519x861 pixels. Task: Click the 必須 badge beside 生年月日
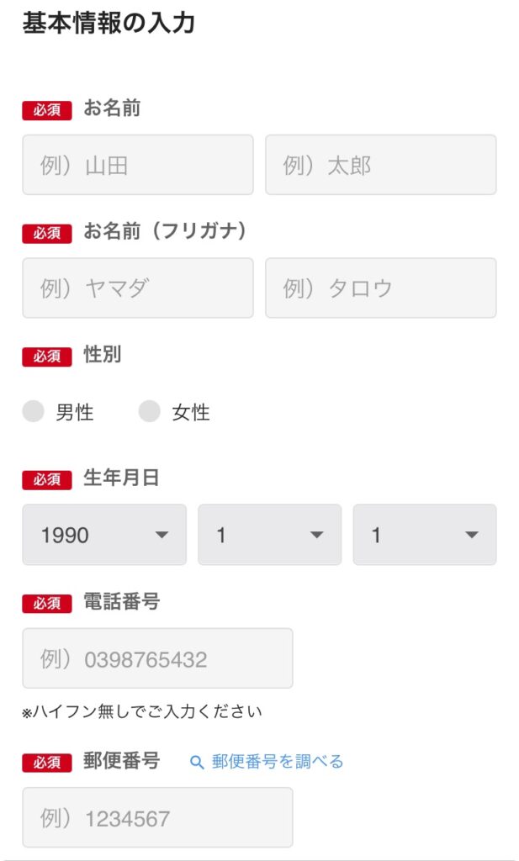click(x=47, y=479)
